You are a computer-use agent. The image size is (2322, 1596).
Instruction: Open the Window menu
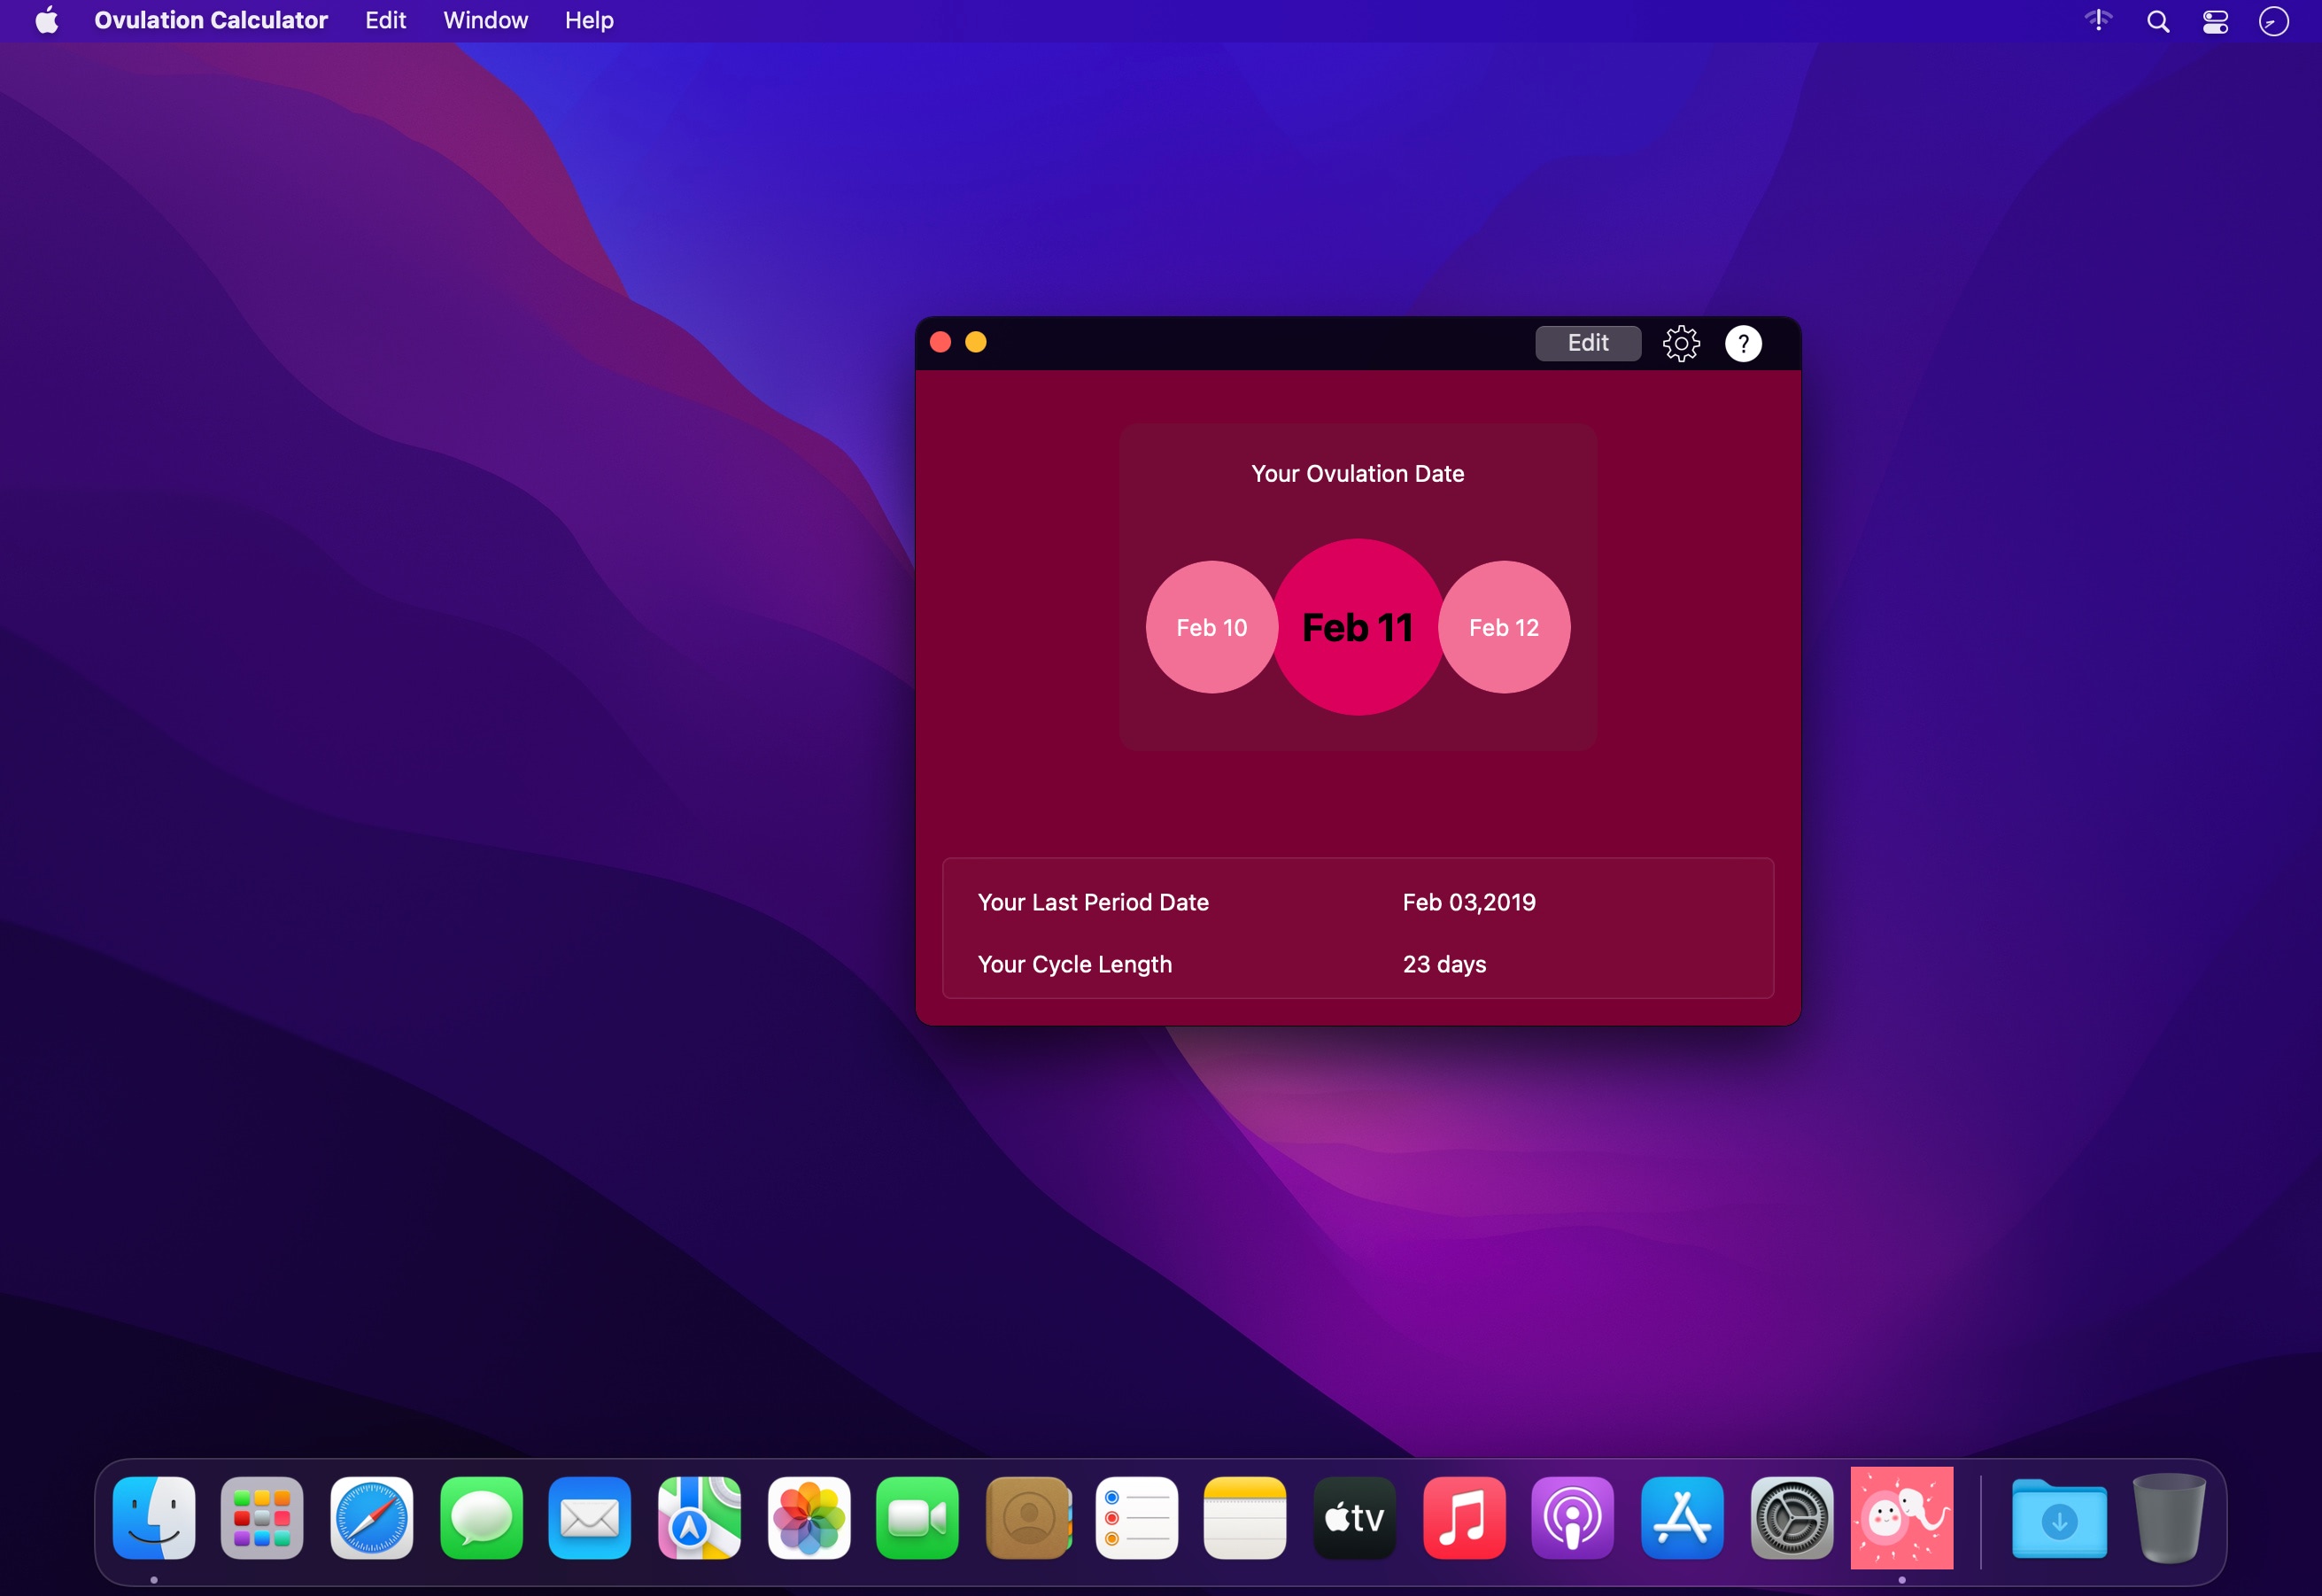tap(485, 20)
